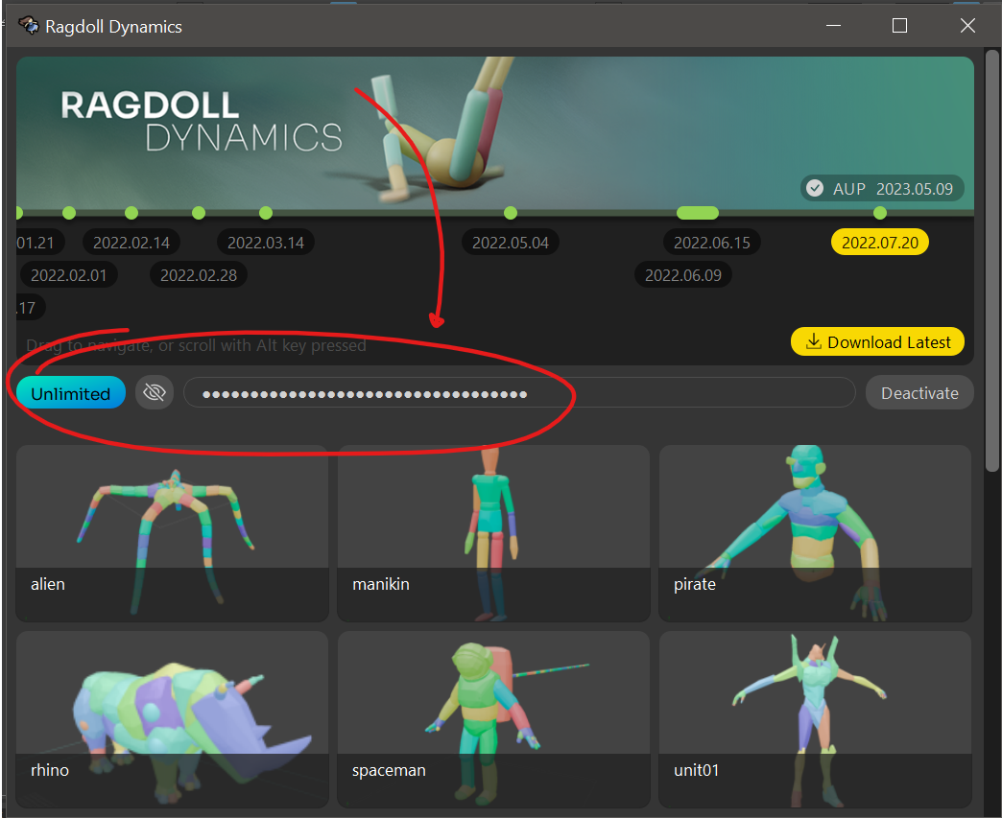Open the spaceman asset thumbnail
The height and width of the screenshot is (818, 1002).
click(x=493, y=718)
